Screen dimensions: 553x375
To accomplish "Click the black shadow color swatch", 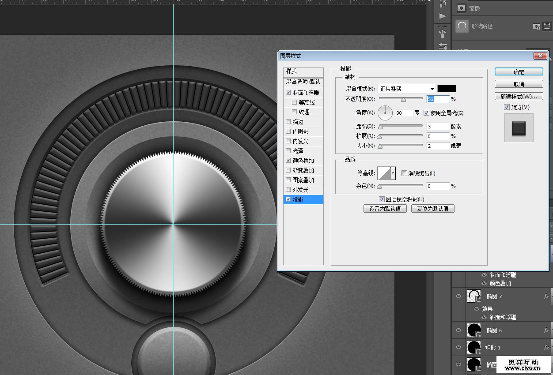I will [447, 89].
